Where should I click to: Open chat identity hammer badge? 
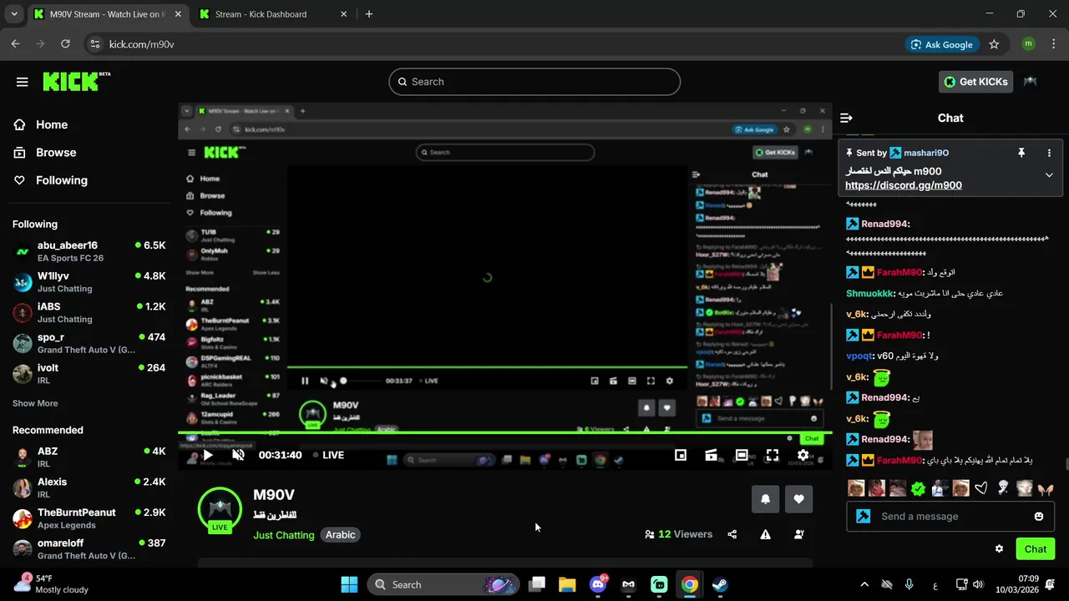click(864, 516)
